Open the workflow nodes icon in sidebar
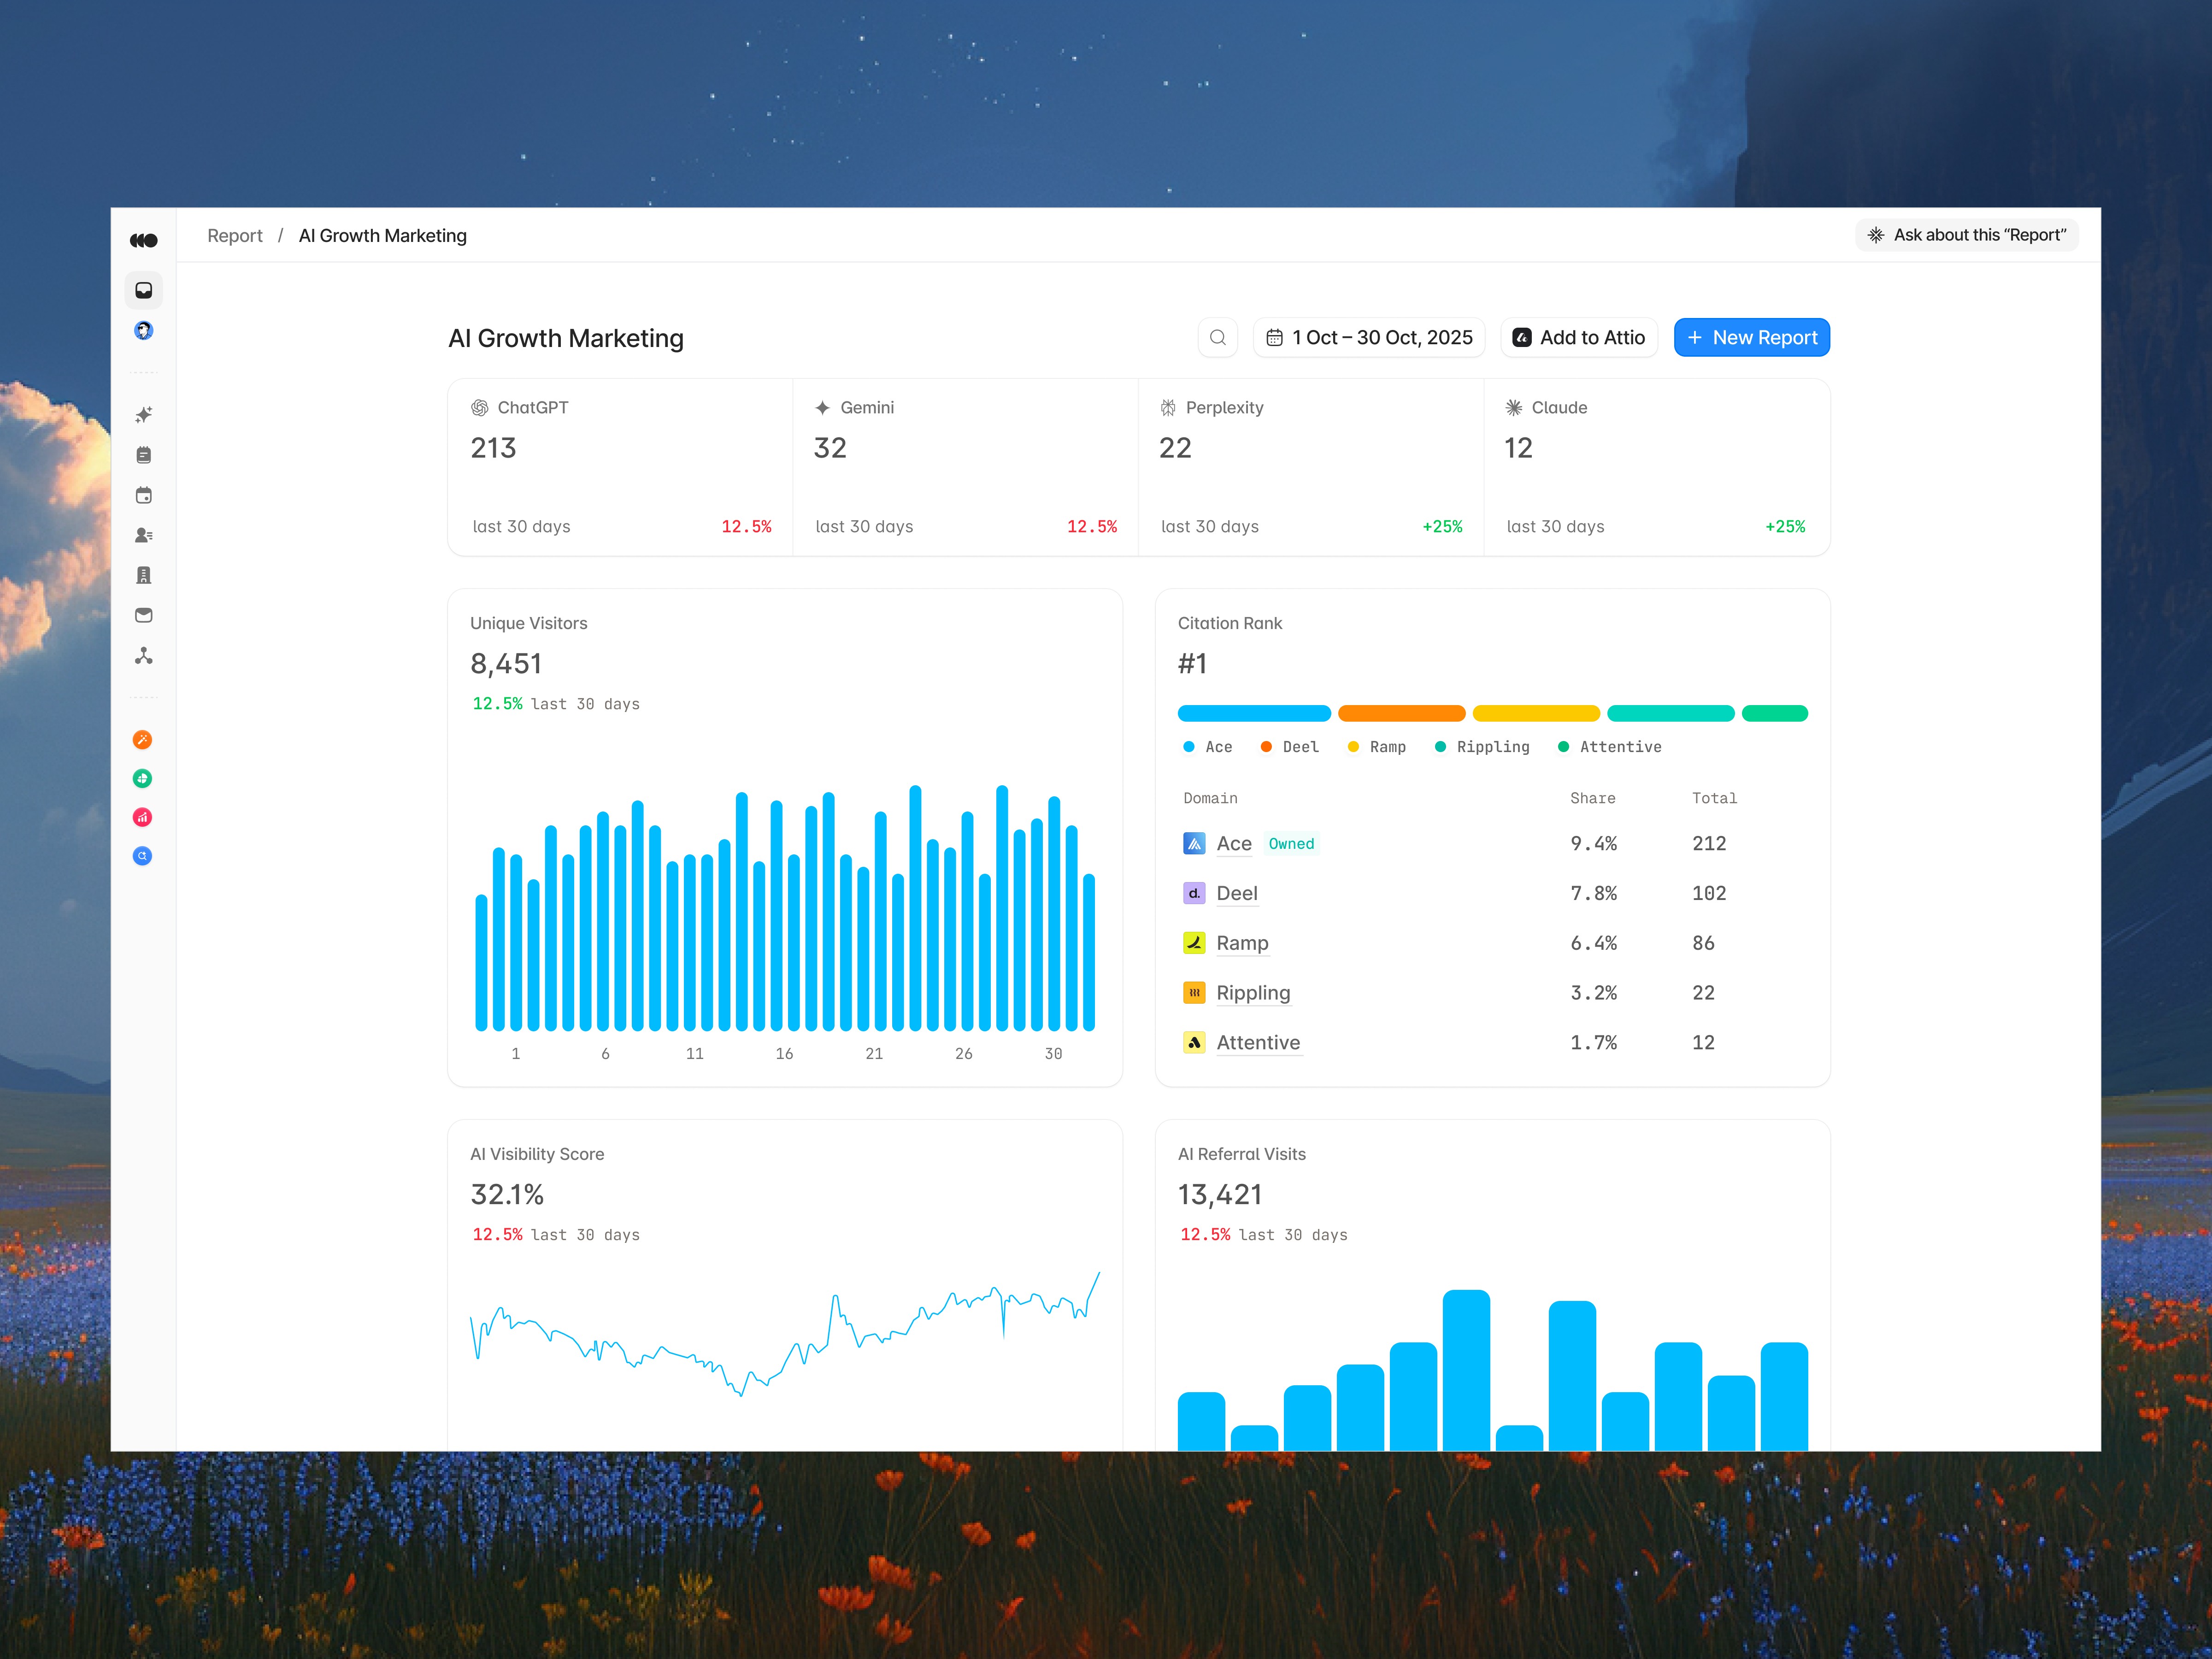This screenshot has width=2212, height=1659. click(x=143, y=656)
